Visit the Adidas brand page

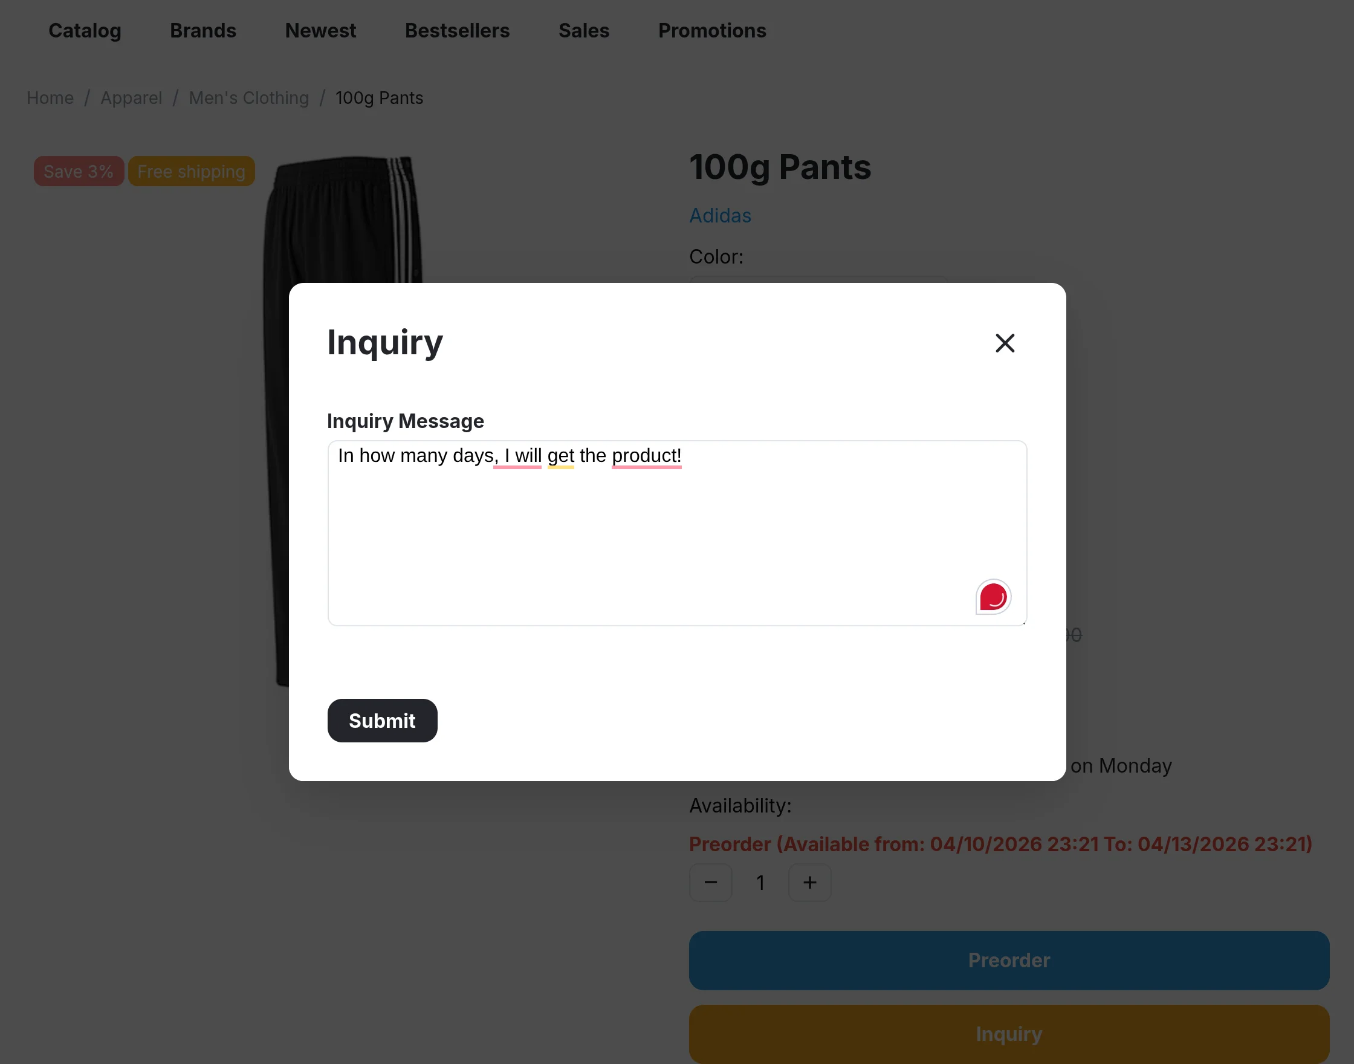720,216
